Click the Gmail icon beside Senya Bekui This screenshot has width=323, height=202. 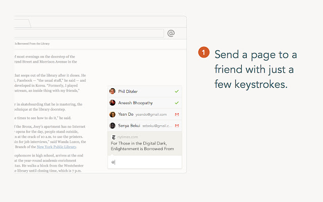pyautogui.click(x=177, y=125)
